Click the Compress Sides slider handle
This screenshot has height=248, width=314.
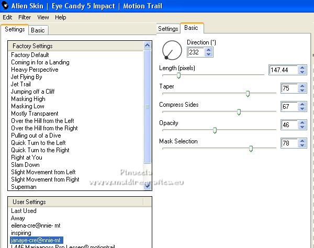(239, 112)
